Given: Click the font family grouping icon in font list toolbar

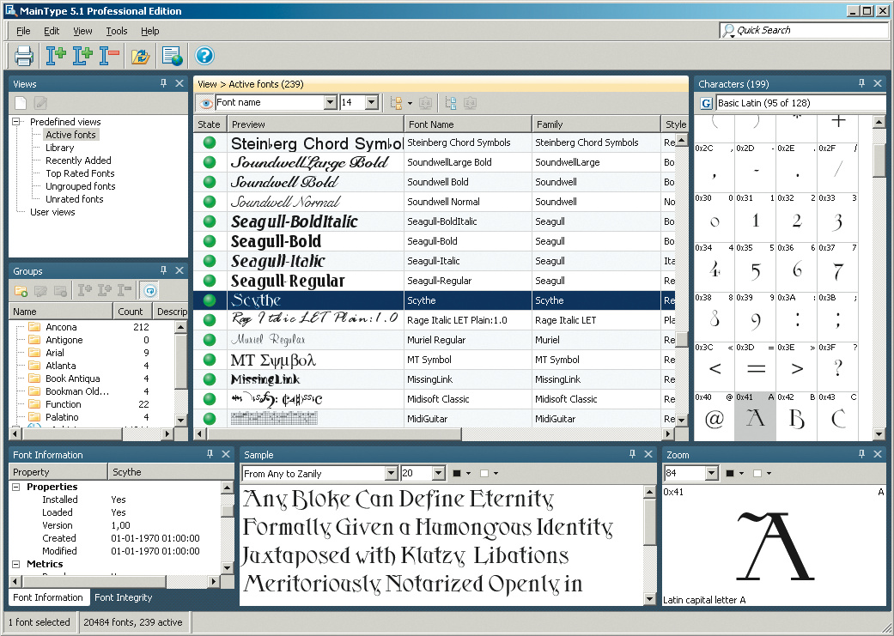Looking at the screenshot, I should click(x=396, y=103).
